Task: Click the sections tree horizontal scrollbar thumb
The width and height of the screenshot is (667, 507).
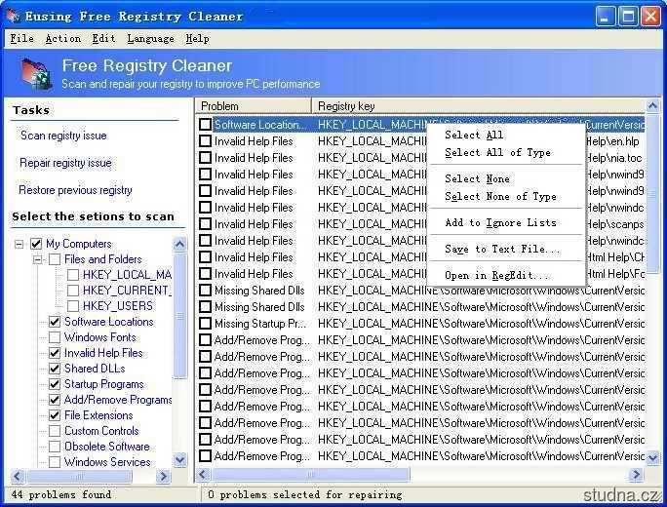Action: pos(79,476)
